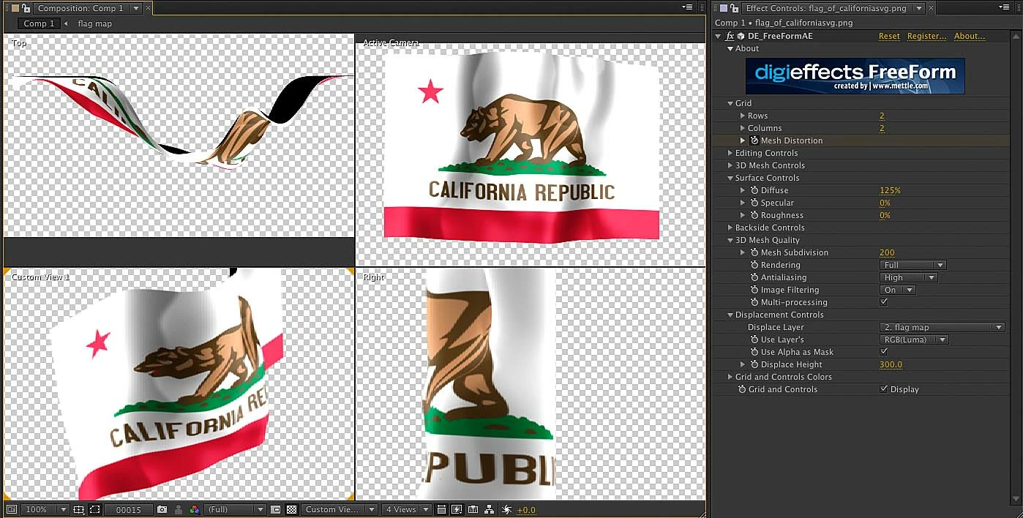
Task: Open the Custom View 3D view dropdown
Action: (x=340, y=509)
